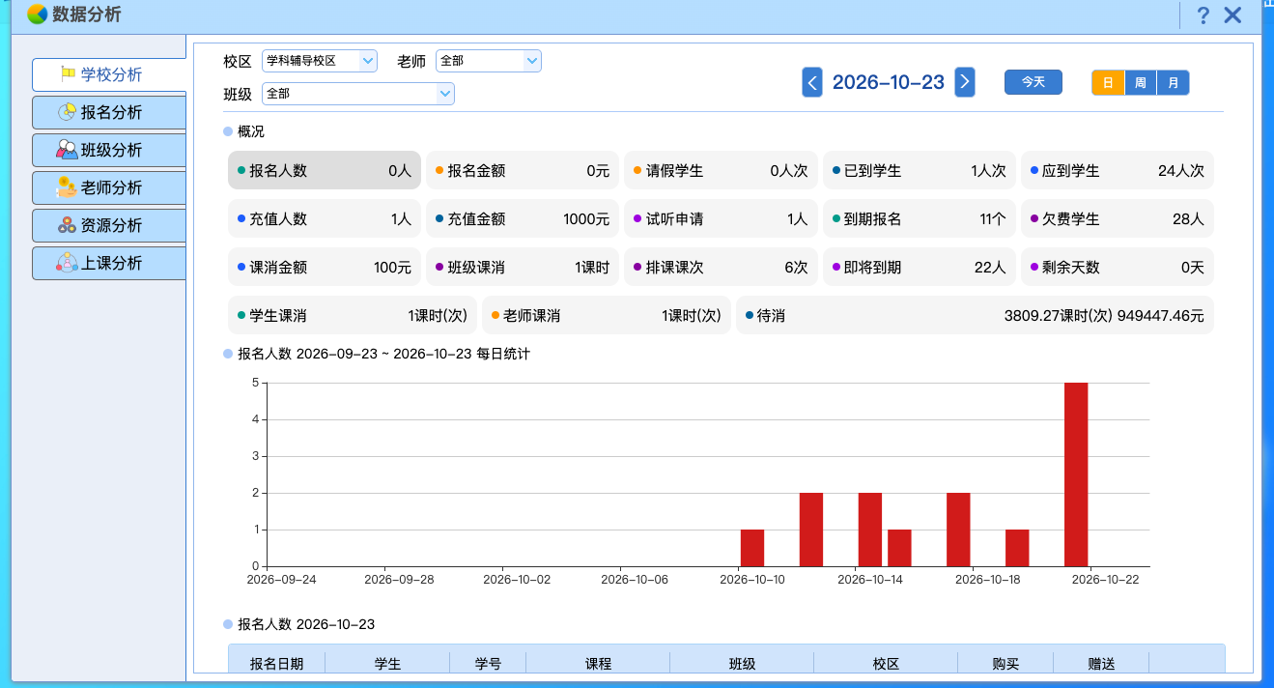Open 资源分析 via its circles icon
The width and height of the screenshot is (1274, 688).
coord(67,225)
